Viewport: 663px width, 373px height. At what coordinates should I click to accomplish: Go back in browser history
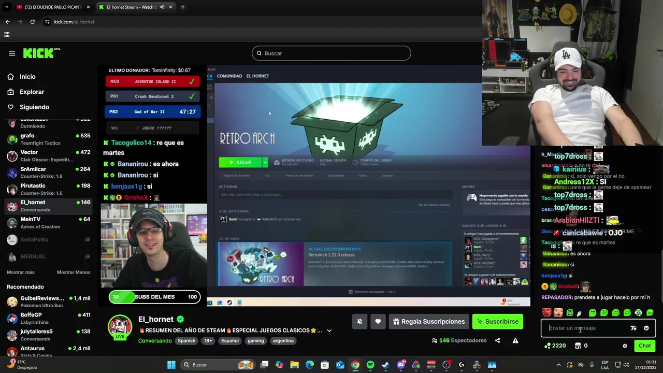[7, 22]
